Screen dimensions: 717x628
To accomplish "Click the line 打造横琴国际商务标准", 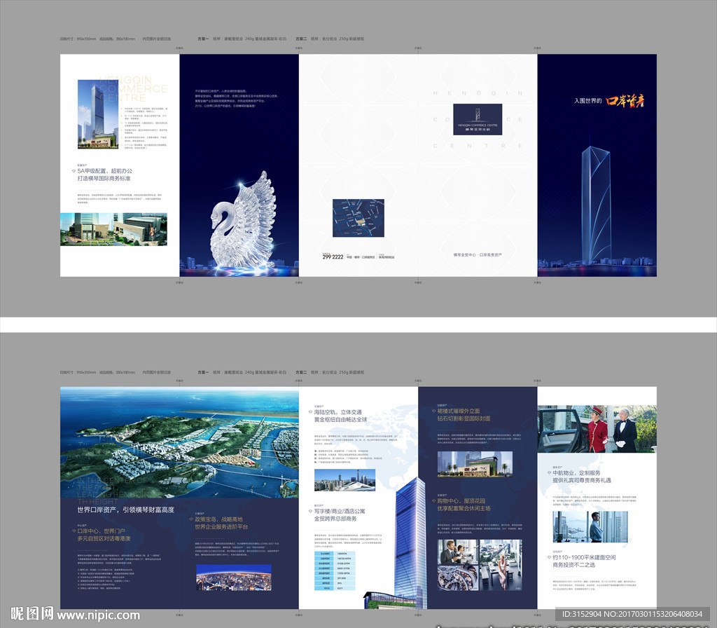I will pyautogui.click(x=104, y=179).
